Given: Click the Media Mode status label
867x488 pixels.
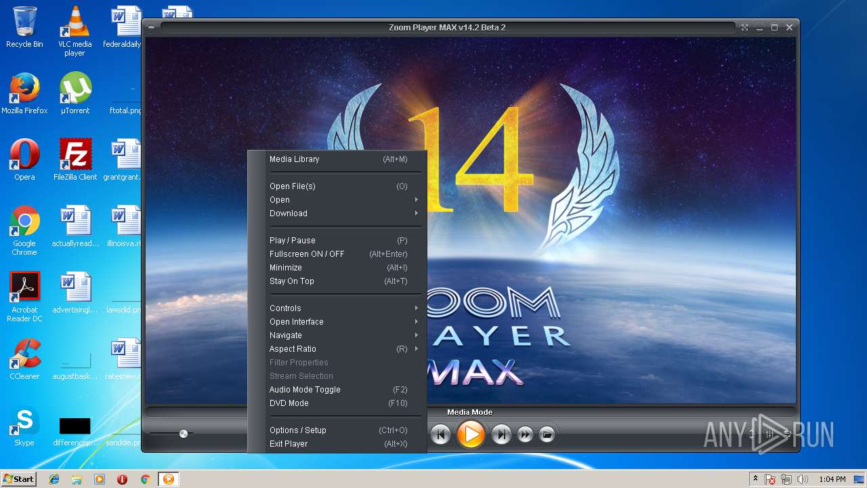Looking at the screenshot, I should click(x=470, y=412).
